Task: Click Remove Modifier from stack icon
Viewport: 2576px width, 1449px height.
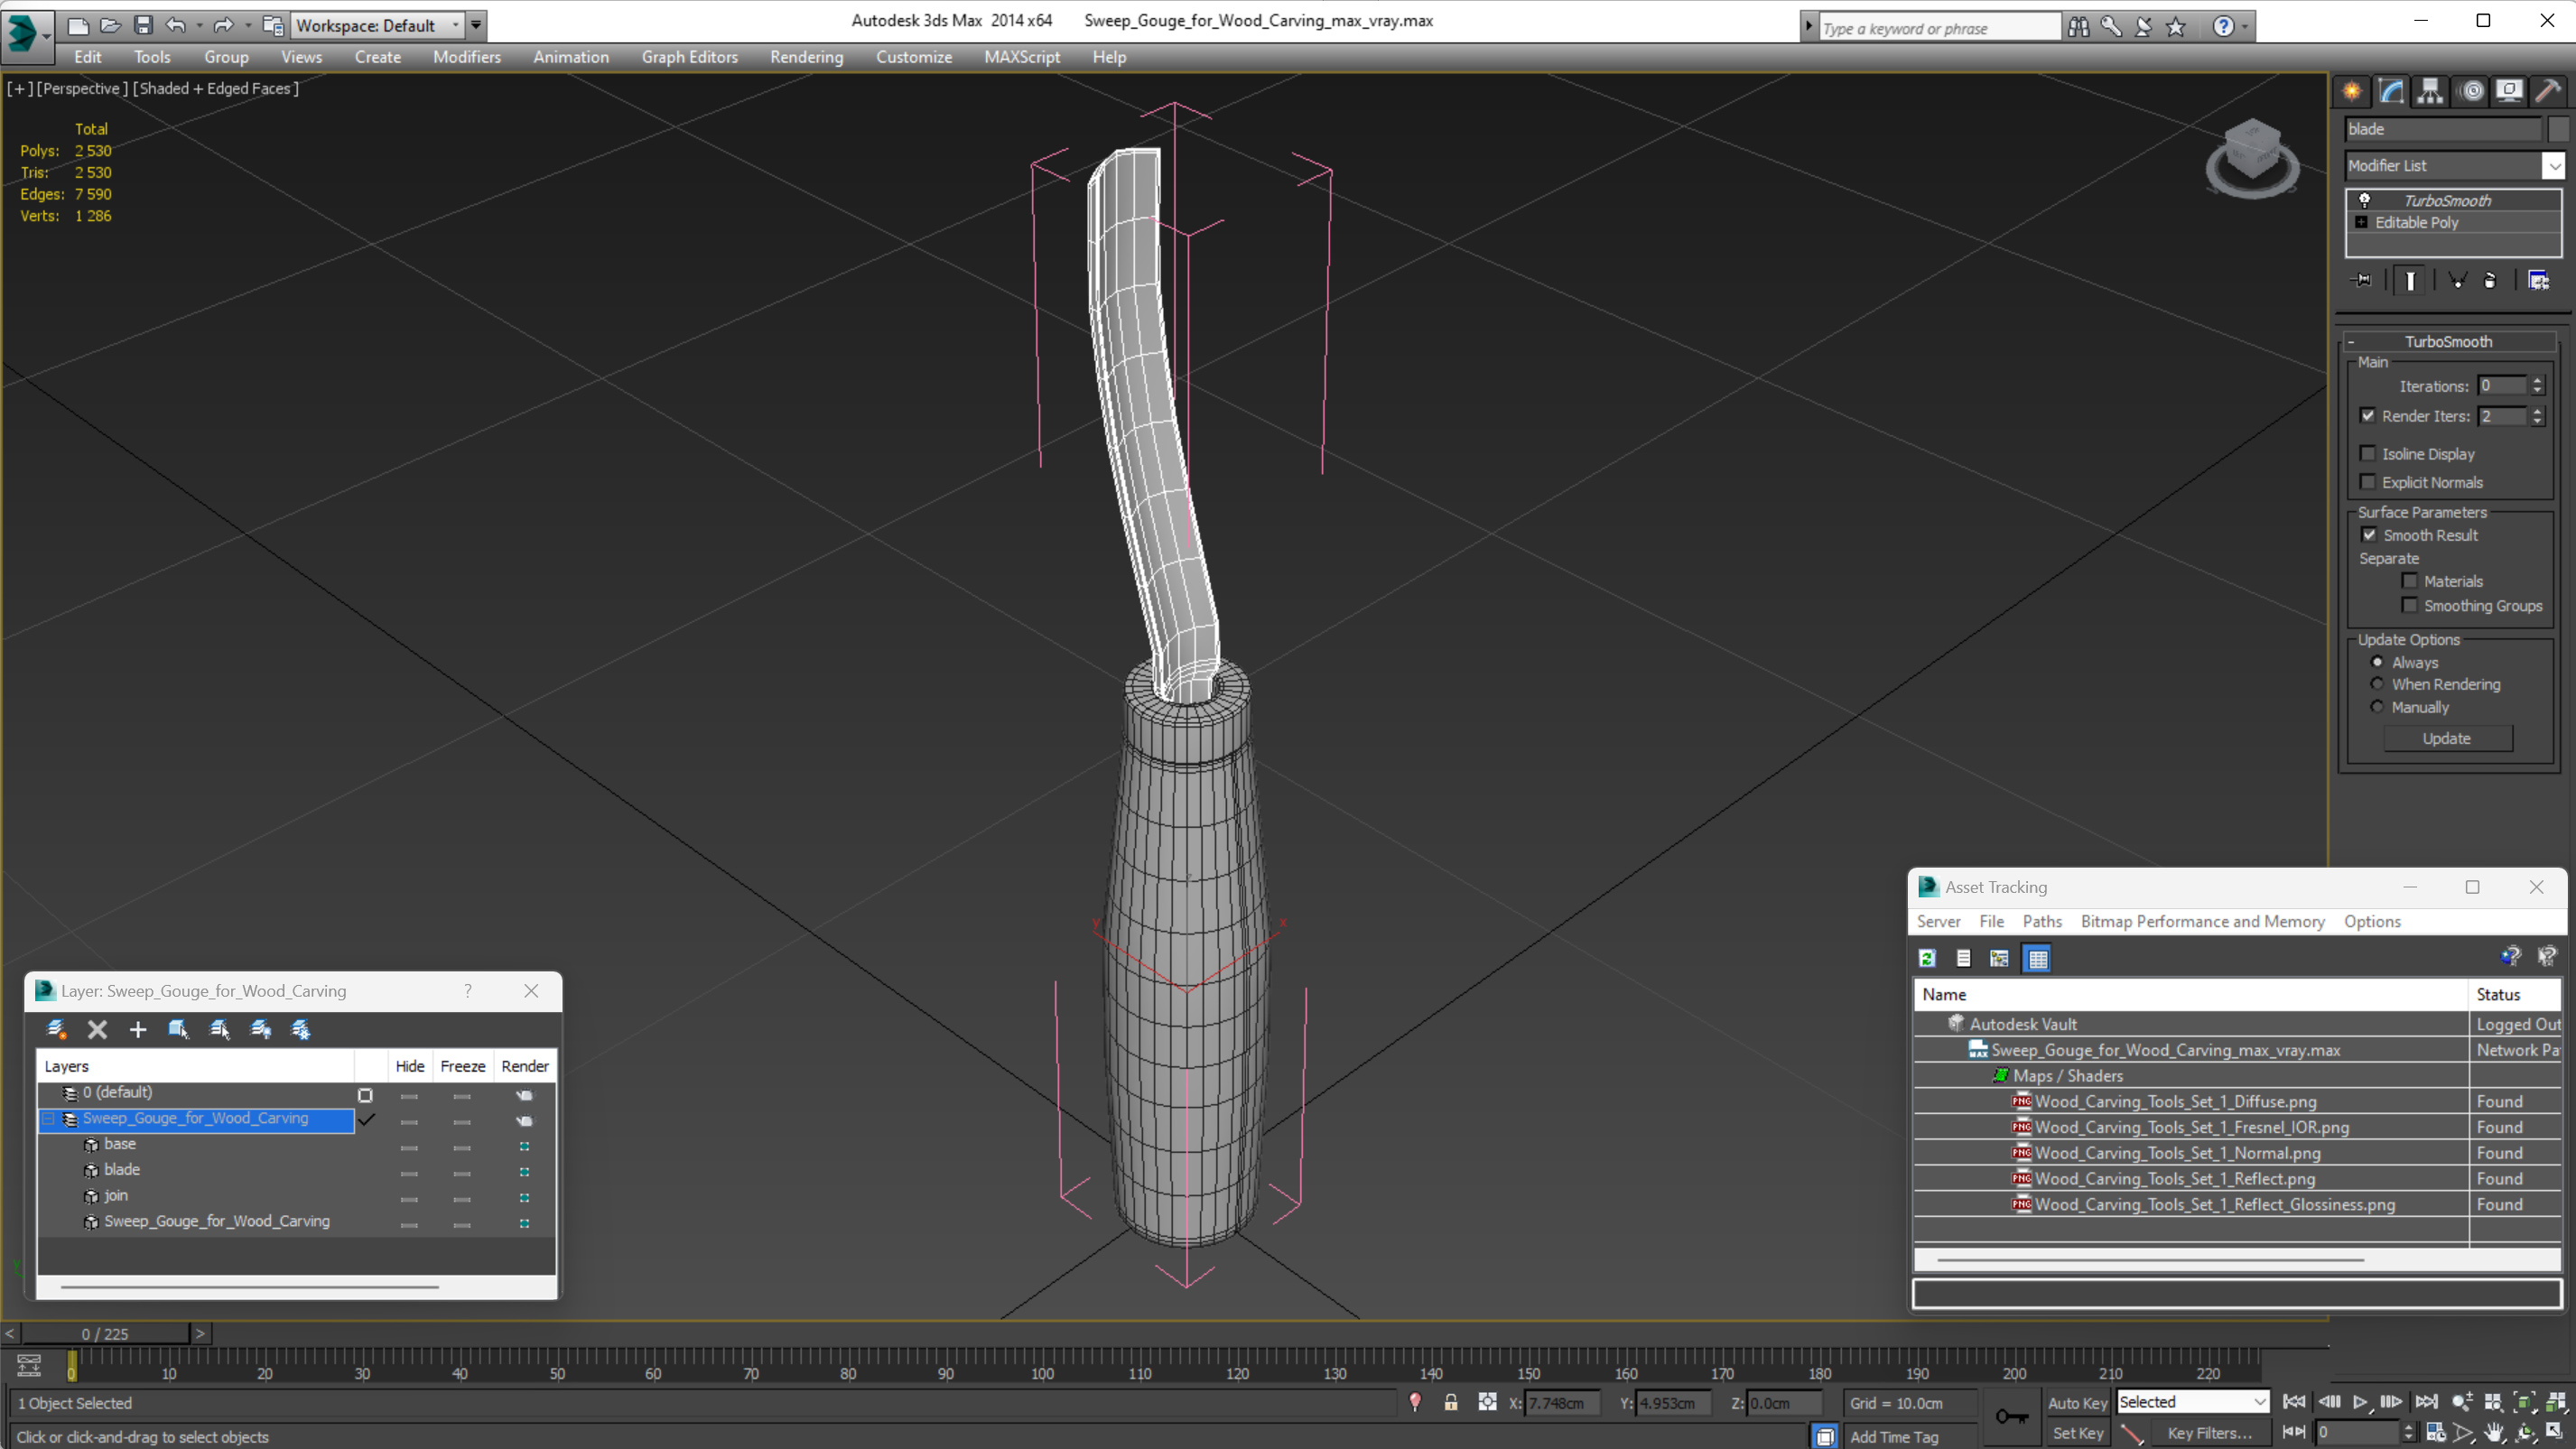Action: 2490,280
